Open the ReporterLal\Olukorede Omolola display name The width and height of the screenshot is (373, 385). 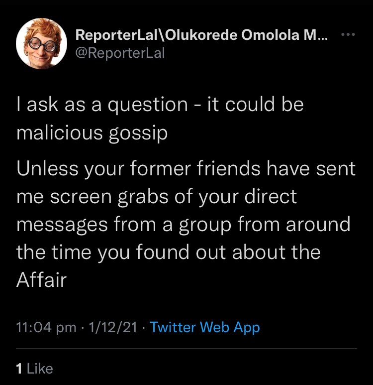pos(201,35)
